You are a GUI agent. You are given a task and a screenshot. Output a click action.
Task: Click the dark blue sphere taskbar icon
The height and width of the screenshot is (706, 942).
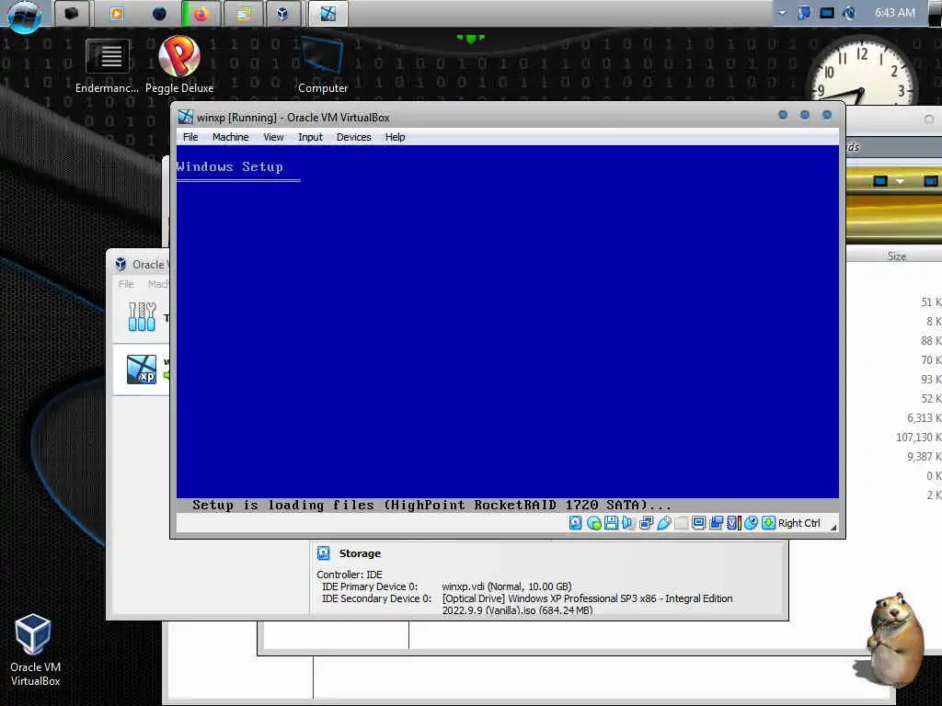[x=159, y=13]
